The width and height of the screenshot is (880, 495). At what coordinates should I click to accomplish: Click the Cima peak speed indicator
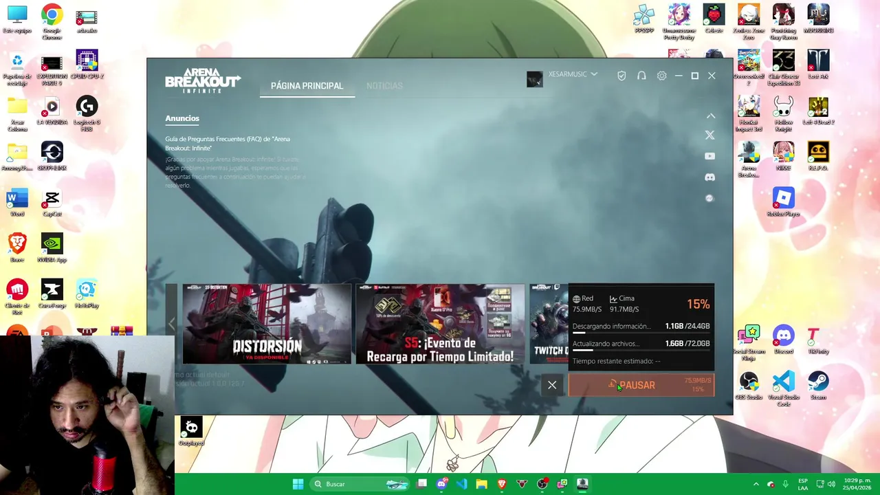(x=624, y=304)
